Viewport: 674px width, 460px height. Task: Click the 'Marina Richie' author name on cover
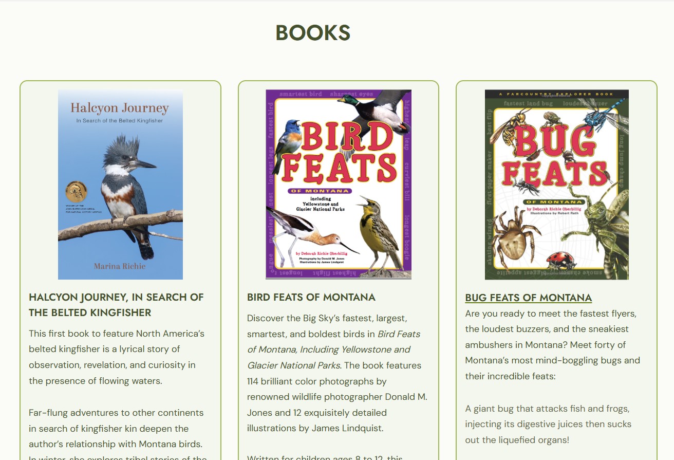(120, 266)
